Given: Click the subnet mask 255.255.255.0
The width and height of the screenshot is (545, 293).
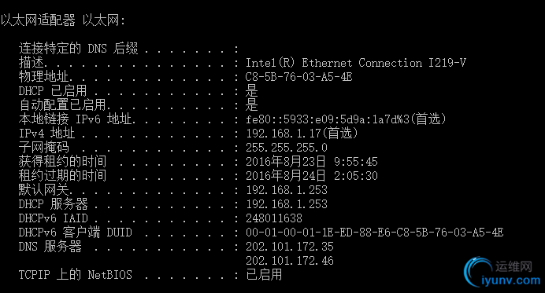Looking at the screenshot, I should point(287,148).
